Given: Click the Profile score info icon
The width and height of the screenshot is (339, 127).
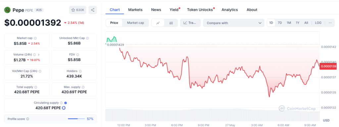Looking at the screenshot, I should tap(28, 119).
